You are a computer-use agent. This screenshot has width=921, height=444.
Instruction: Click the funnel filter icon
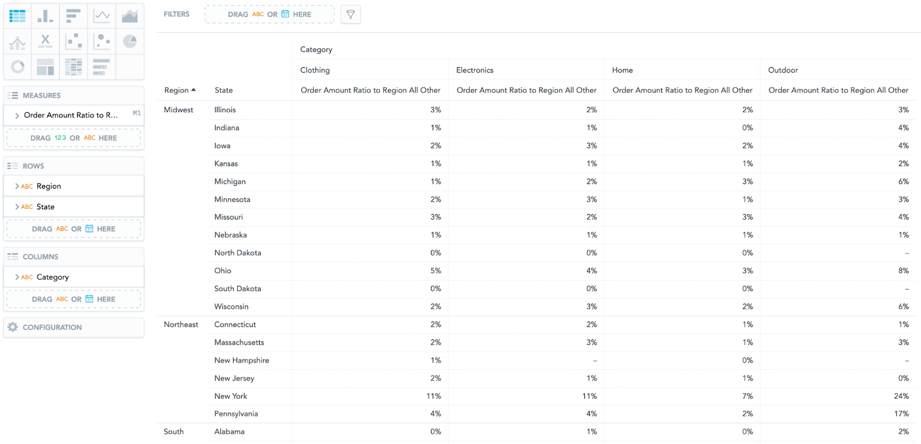(x=351, y=14)
